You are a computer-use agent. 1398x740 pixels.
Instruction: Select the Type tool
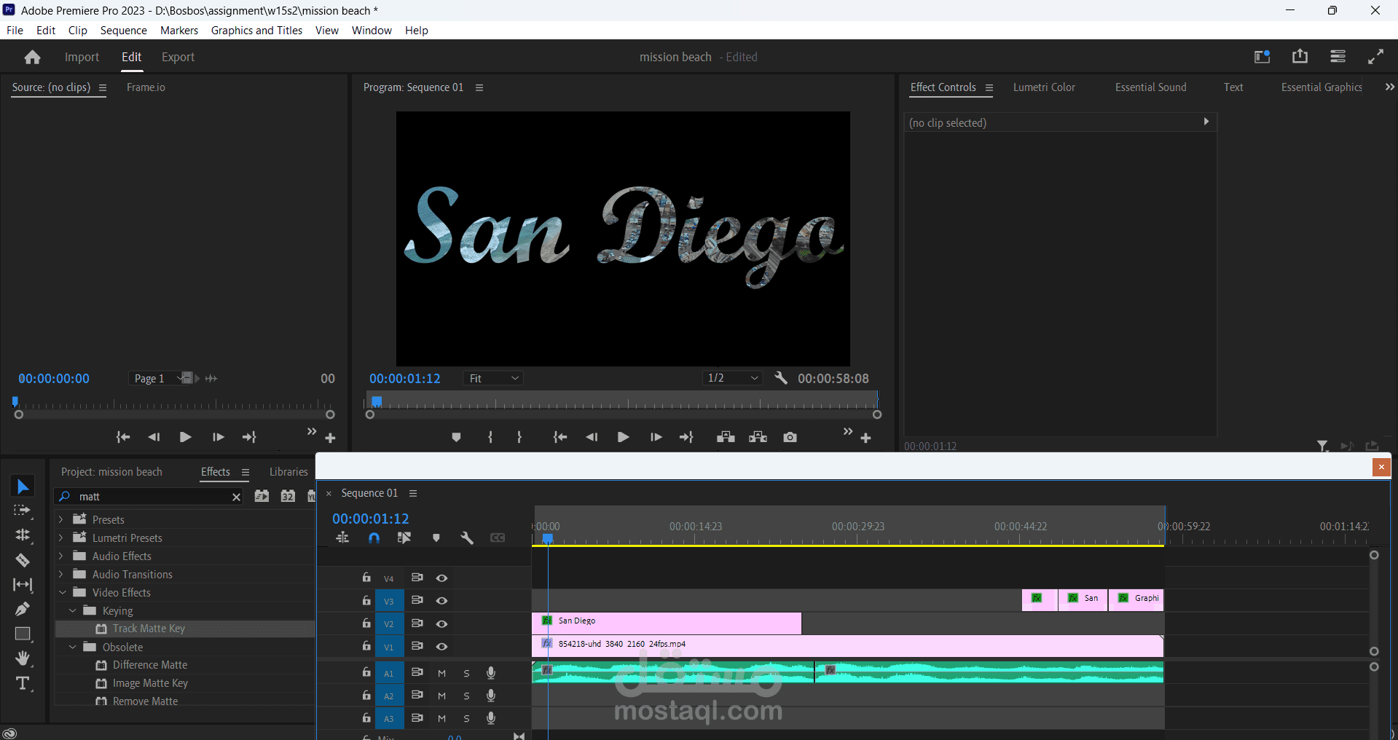click(23, 683)
